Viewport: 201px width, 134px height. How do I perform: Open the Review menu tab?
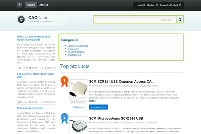31,5
